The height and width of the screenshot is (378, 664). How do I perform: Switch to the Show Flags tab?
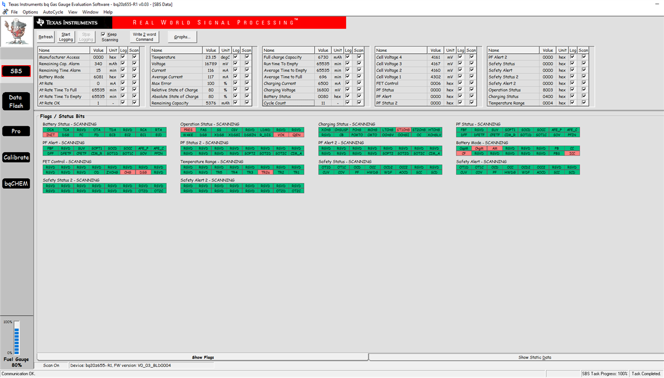[x=203, y=357]
